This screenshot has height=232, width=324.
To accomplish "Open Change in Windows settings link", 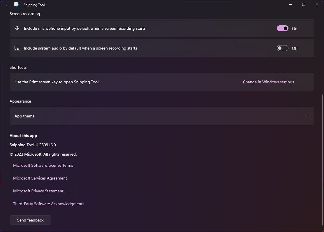I will (x=268, y=82).
